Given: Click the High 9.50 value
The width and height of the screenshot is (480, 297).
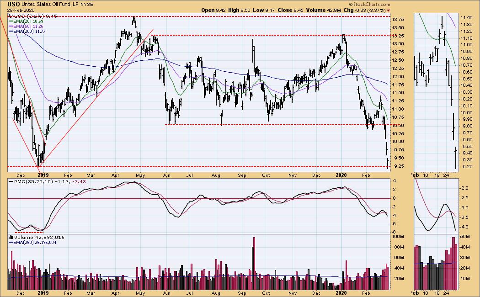Looking at the screenshot, I should [240, 10].
